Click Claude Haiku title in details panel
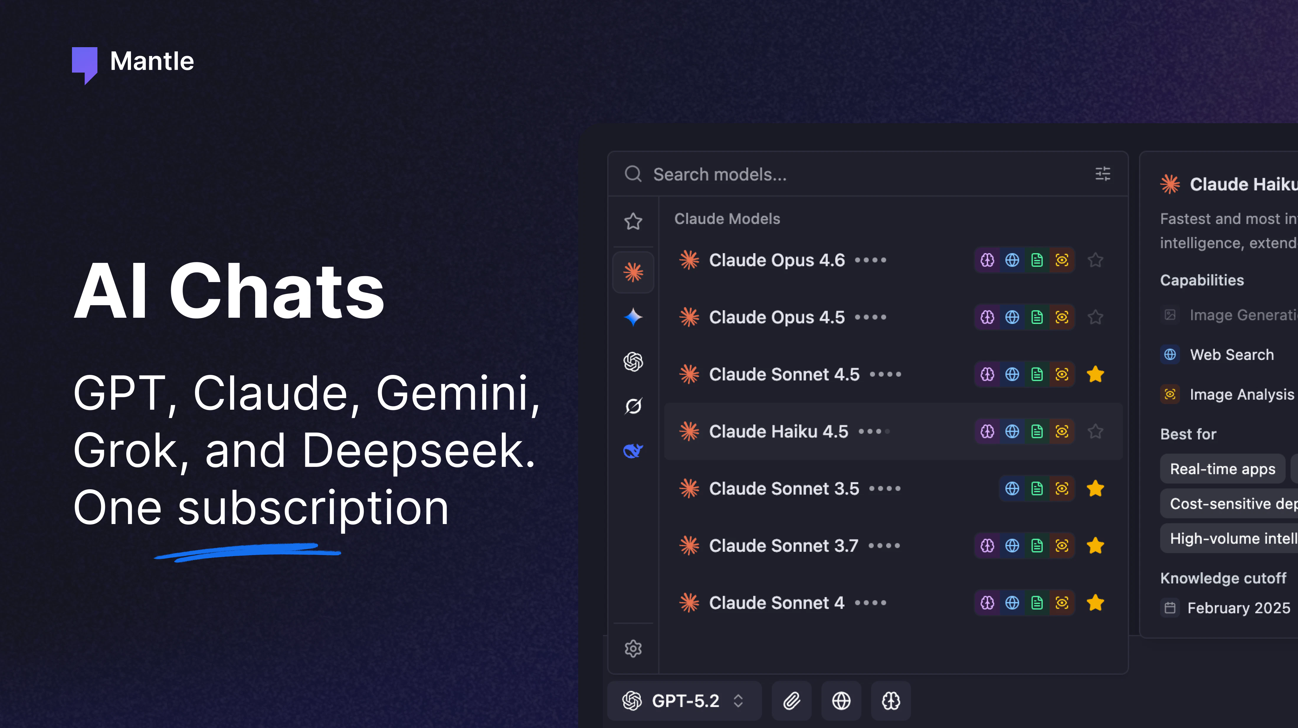The width and height of the screenshot is (1298, 728). coord(1244,184)
